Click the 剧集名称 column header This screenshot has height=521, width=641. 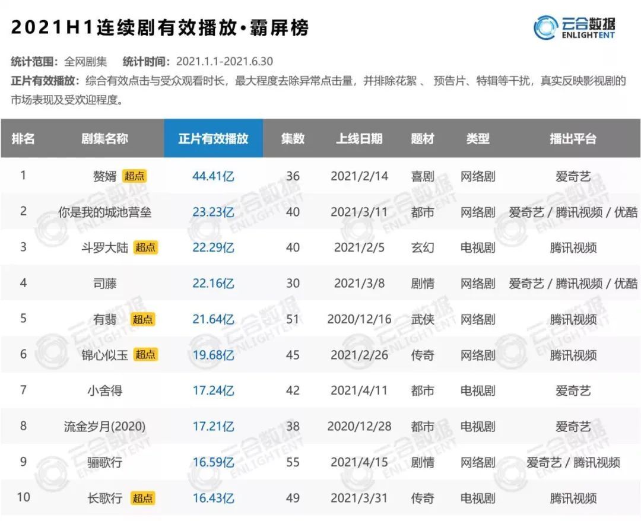104,139
